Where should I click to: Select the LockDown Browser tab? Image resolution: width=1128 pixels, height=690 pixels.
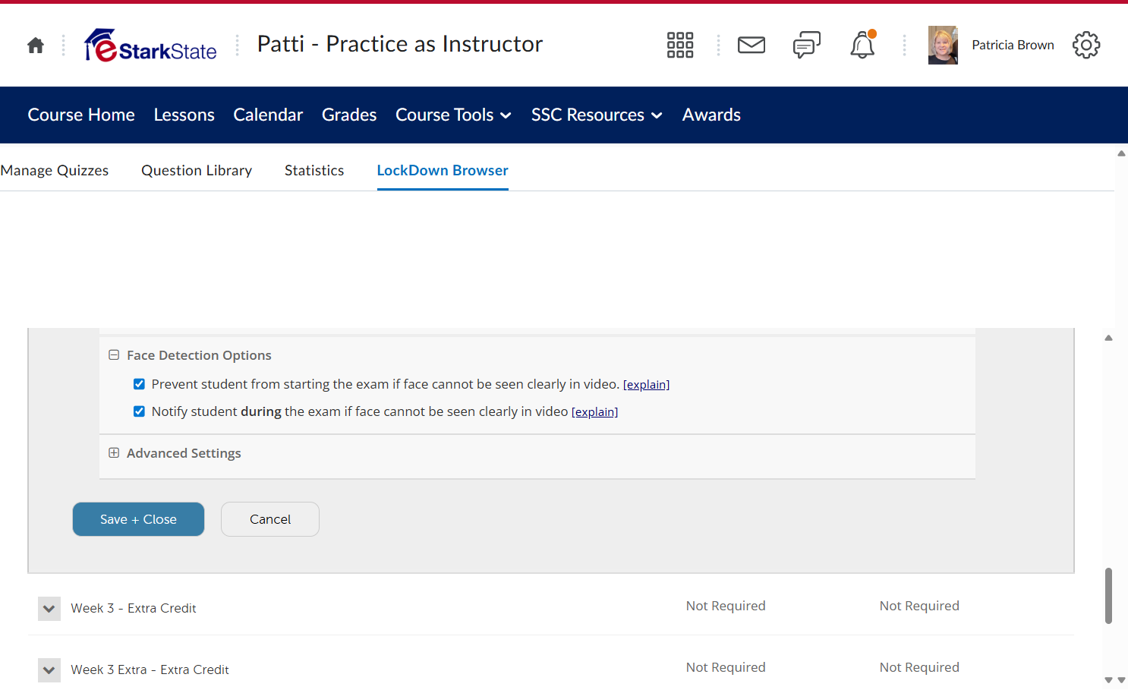coord(443,171)
